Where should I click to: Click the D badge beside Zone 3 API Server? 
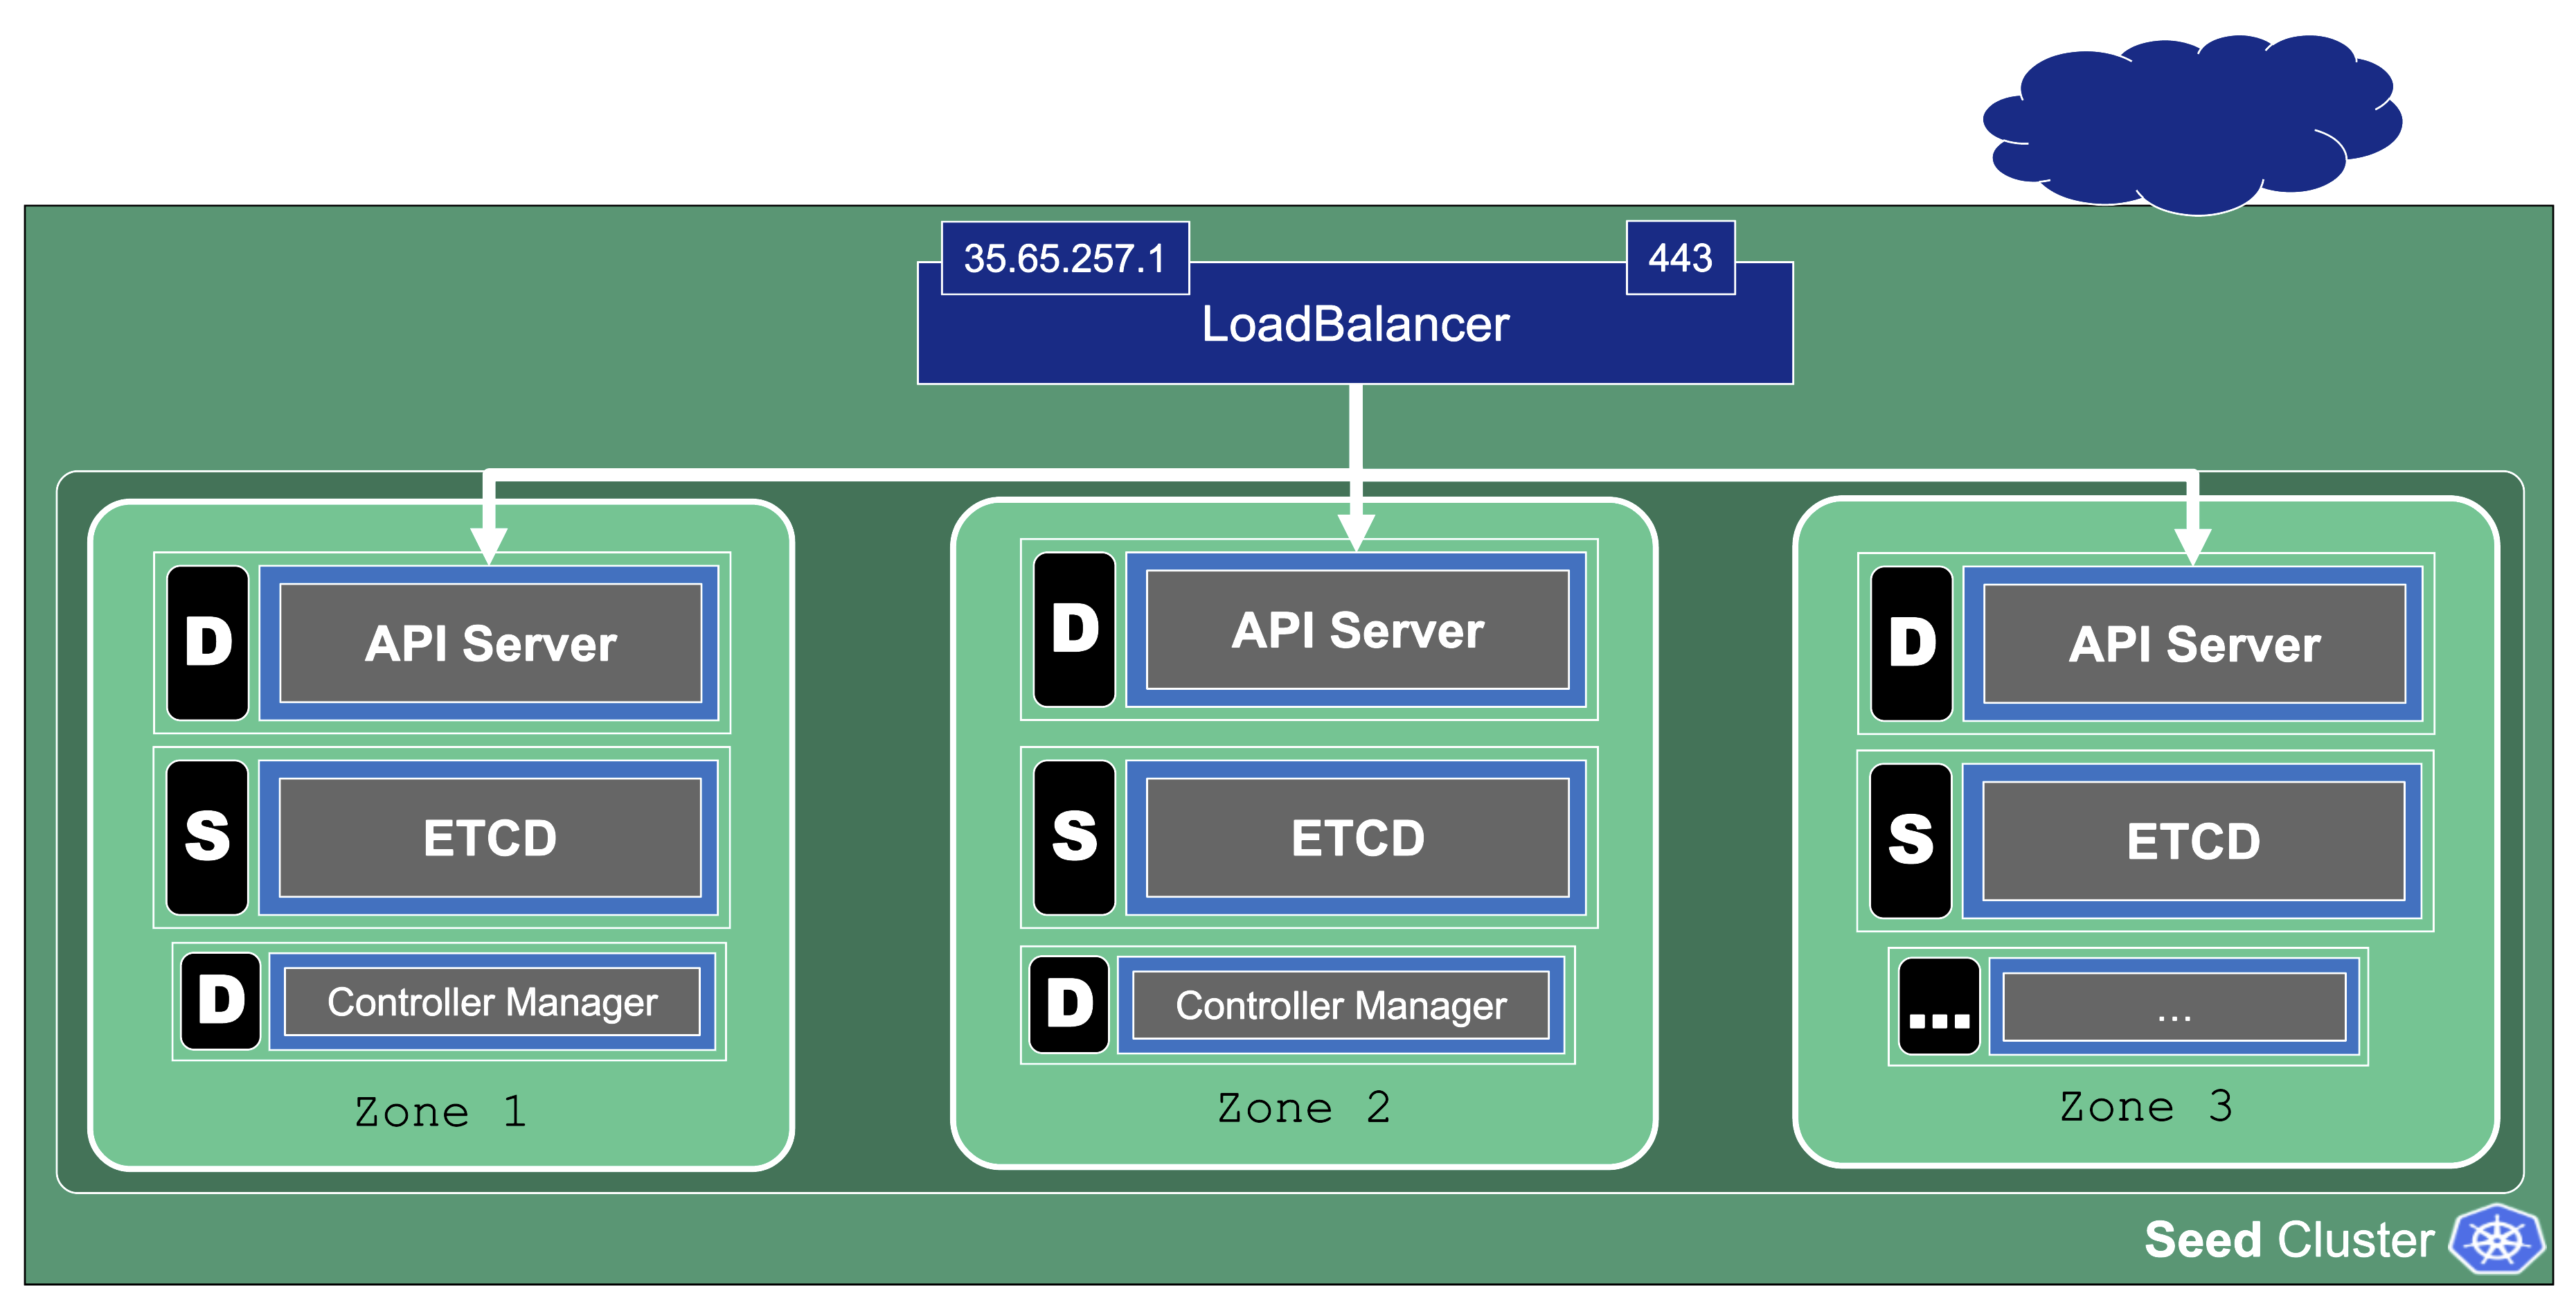(1911, 643)
